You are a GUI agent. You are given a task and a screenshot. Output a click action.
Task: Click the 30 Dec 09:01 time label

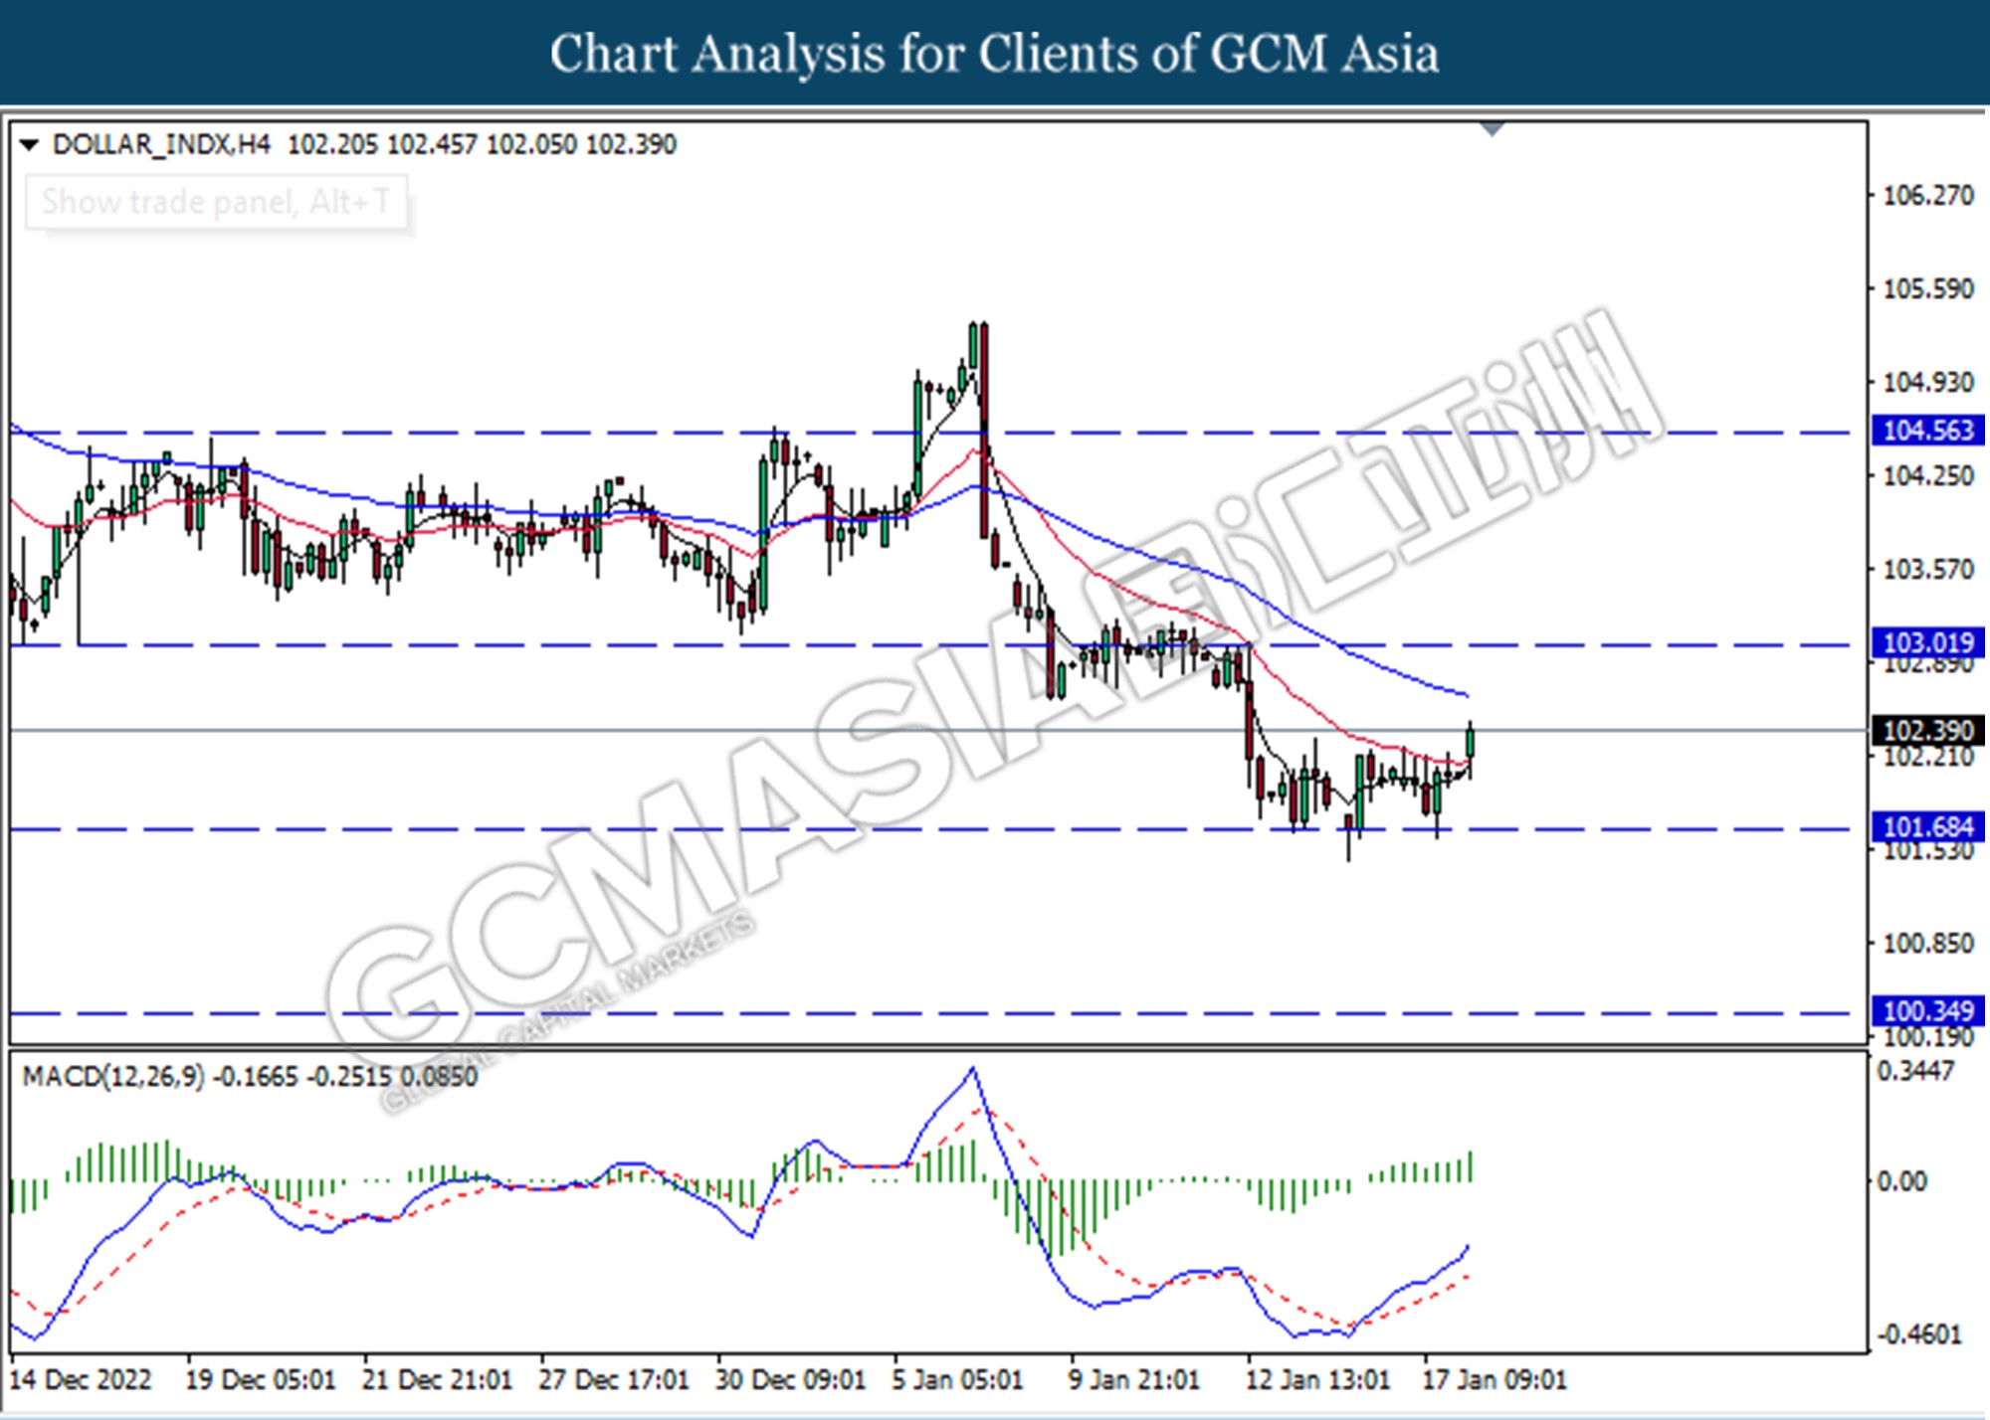[791, 1380]
